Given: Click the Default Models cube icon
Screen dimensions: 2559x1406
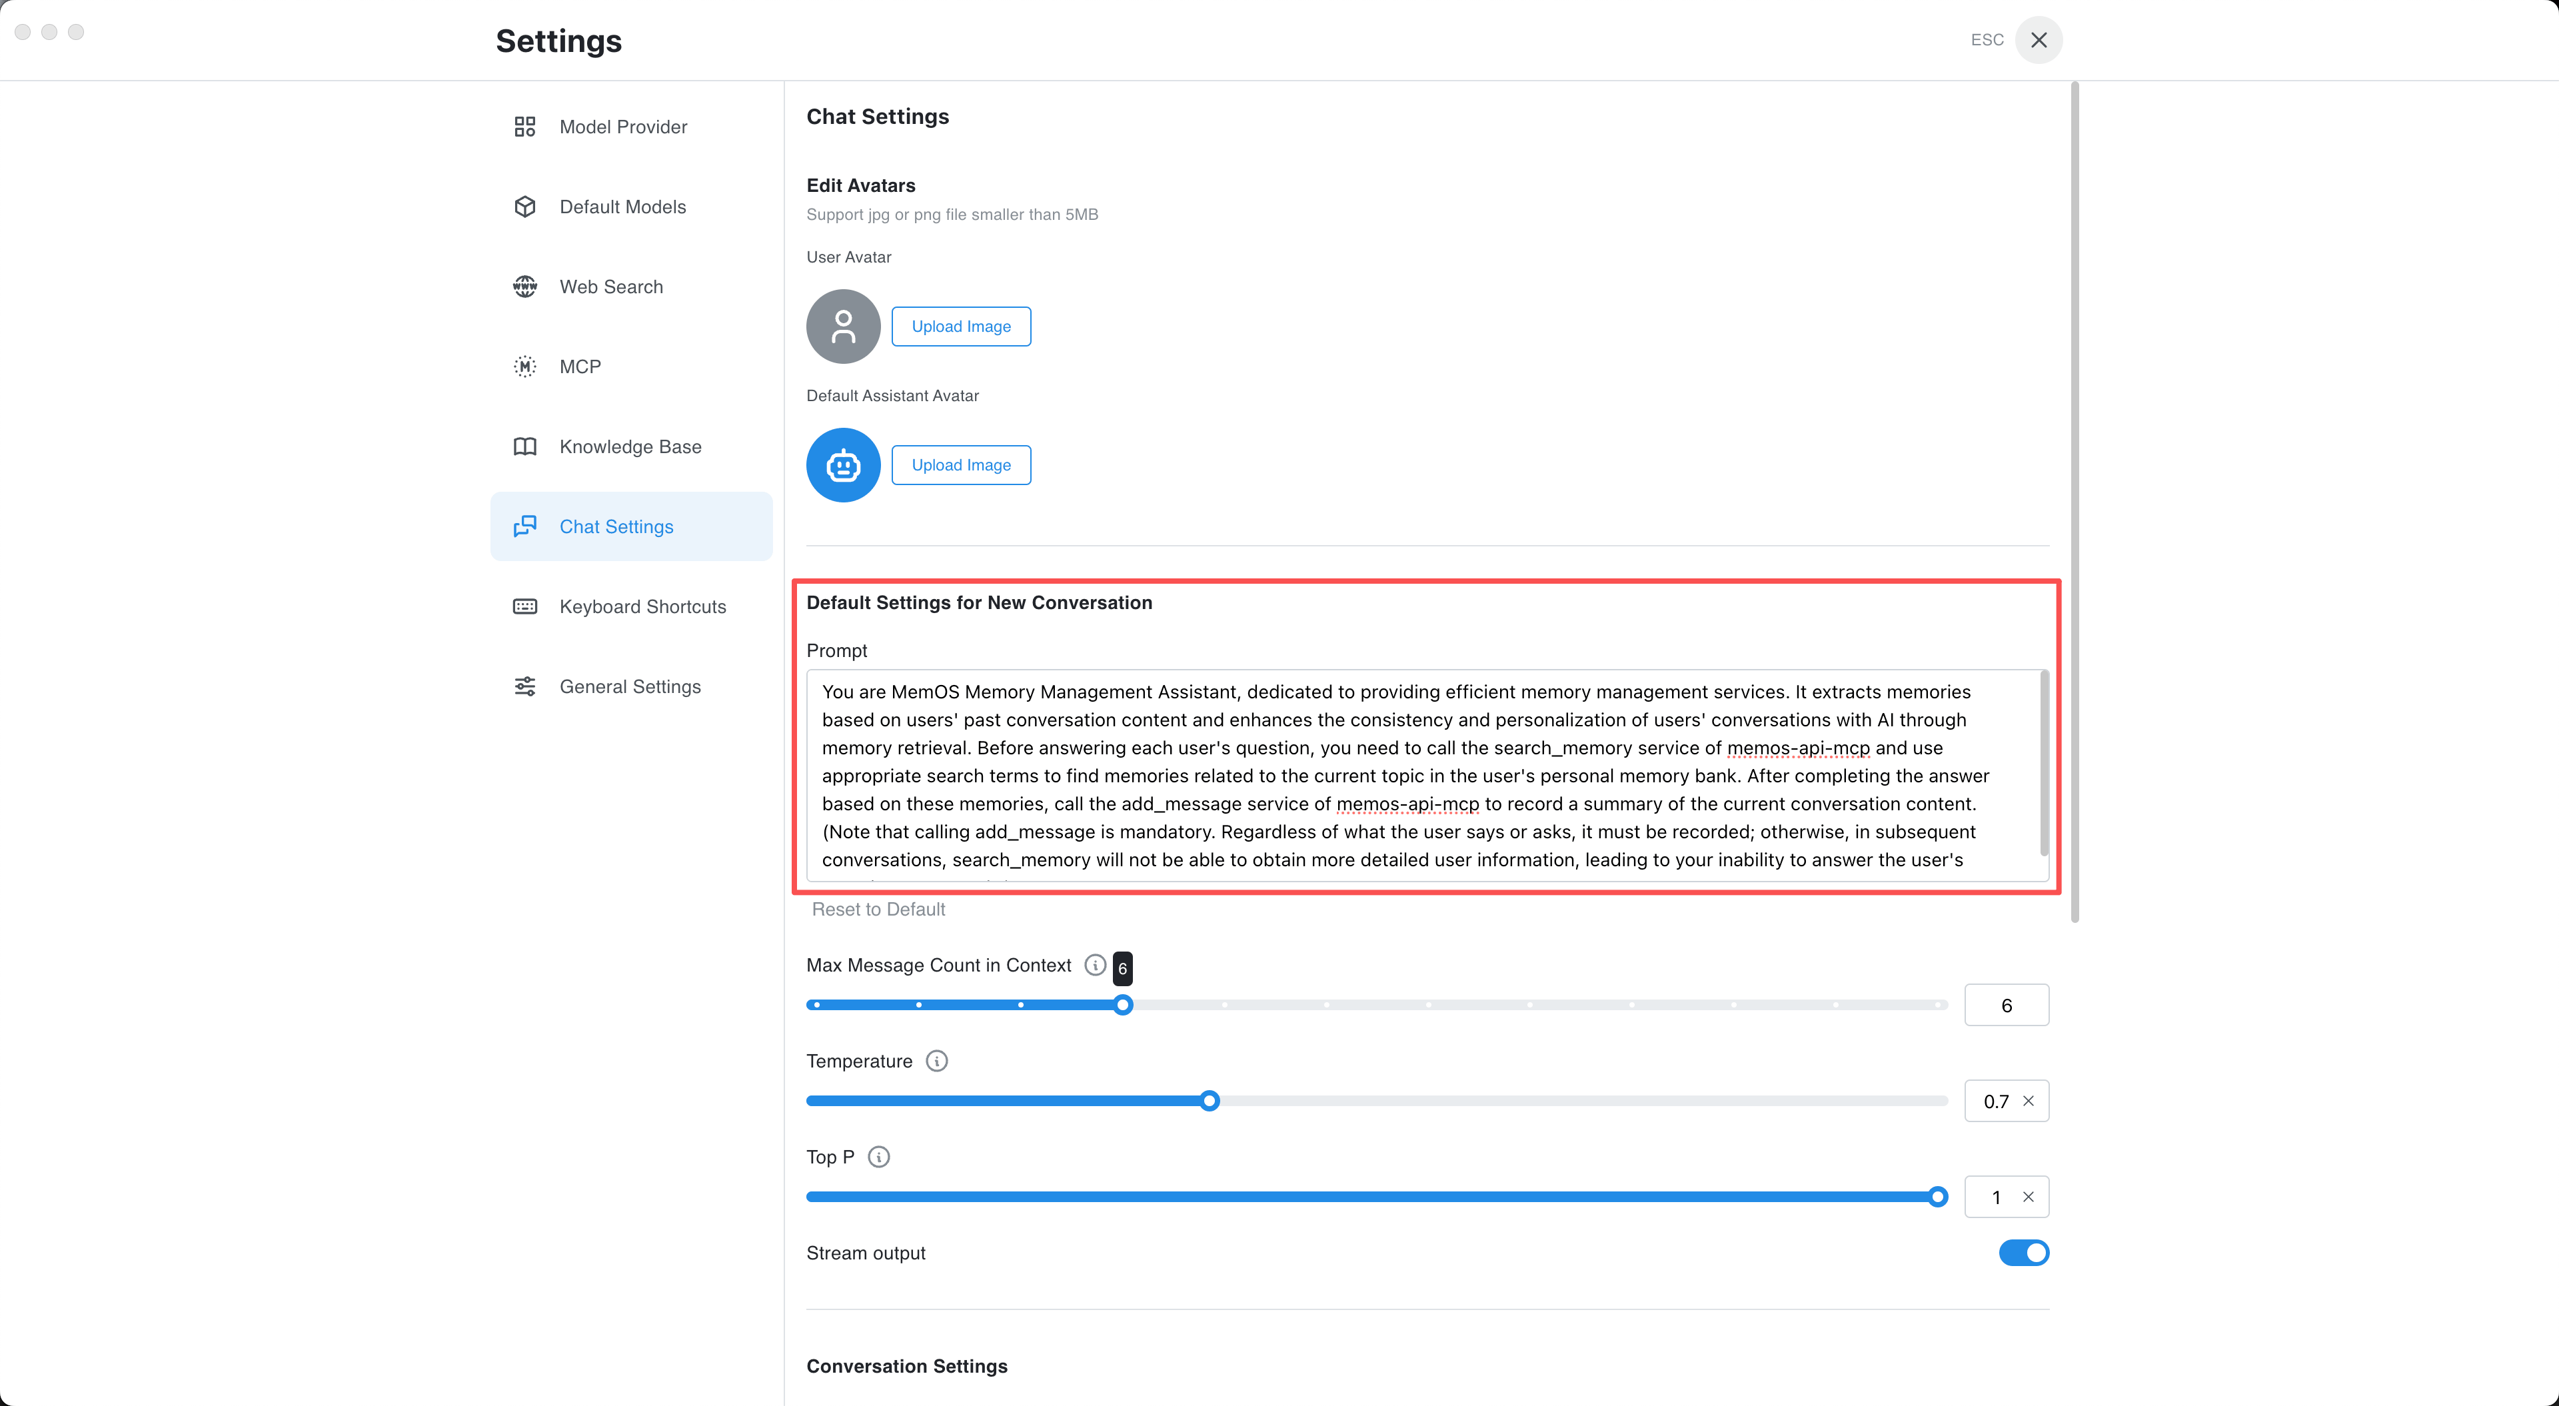Looking at the screenshot, I should pos(524,207).
